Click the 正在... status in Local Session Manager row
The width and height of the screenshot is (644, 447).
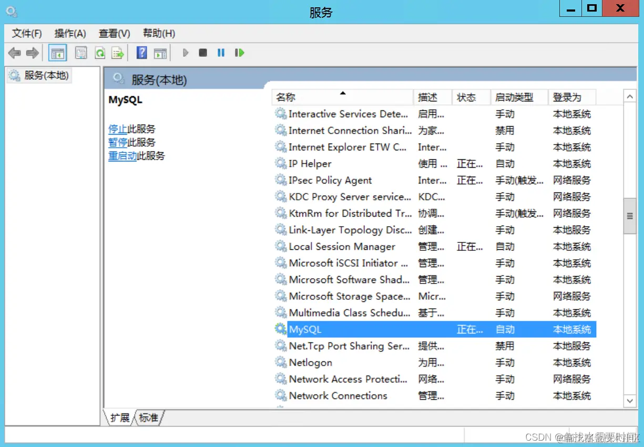tap(469, 246)
